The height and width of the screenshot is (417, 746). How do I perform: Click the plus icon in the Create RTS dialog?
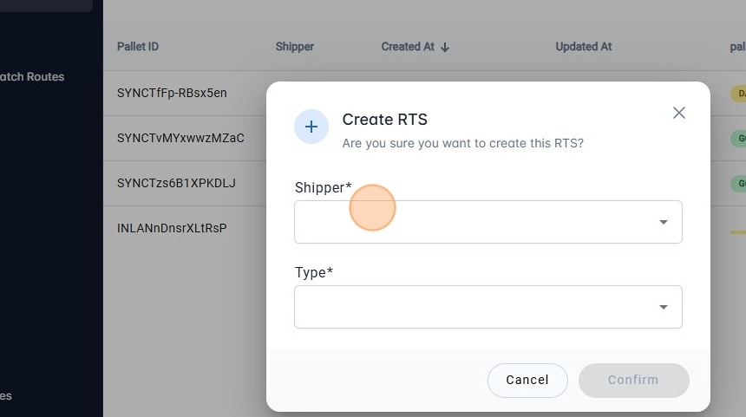coord(311,127)
